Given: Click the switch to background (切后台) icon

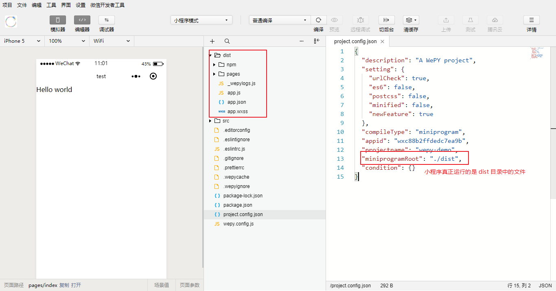Looking at the screenshot, I should pyautogui.click(x=386, y=20).
